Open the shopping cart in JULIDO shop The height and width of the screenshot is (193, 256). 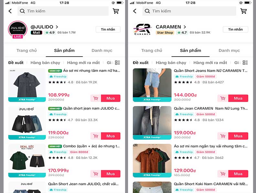116,11
